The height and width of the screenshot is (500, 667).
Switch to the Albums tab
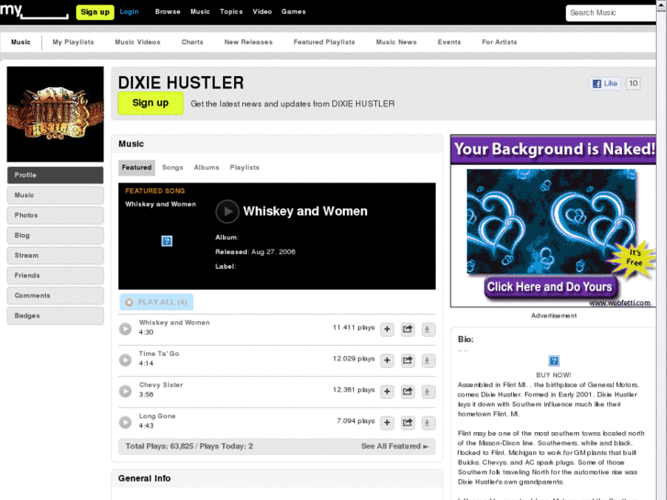[x=206, y=168]
